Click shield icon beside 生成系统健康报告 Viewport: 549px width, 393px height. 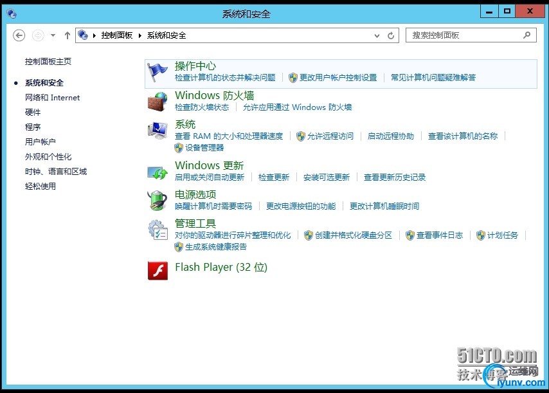pyautogui.click(x=179, y=247)
